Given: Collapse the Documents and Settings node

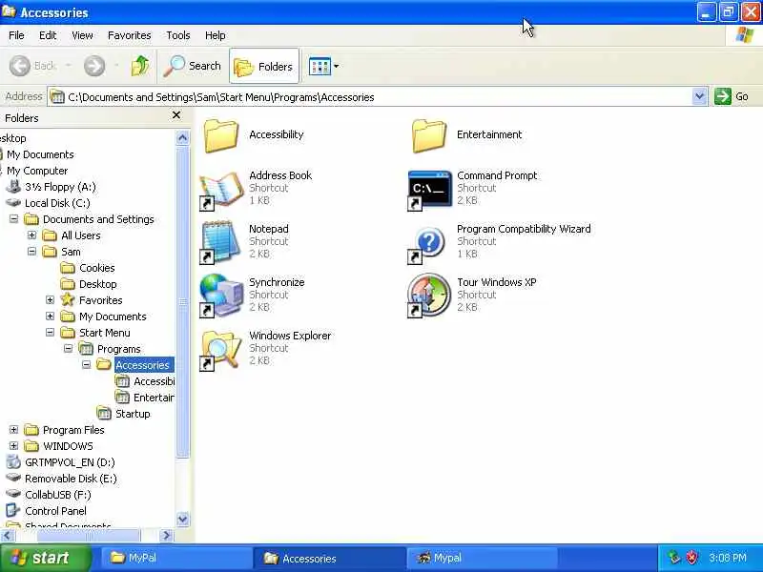Looking at the screenshot, I should coord(13,219).
